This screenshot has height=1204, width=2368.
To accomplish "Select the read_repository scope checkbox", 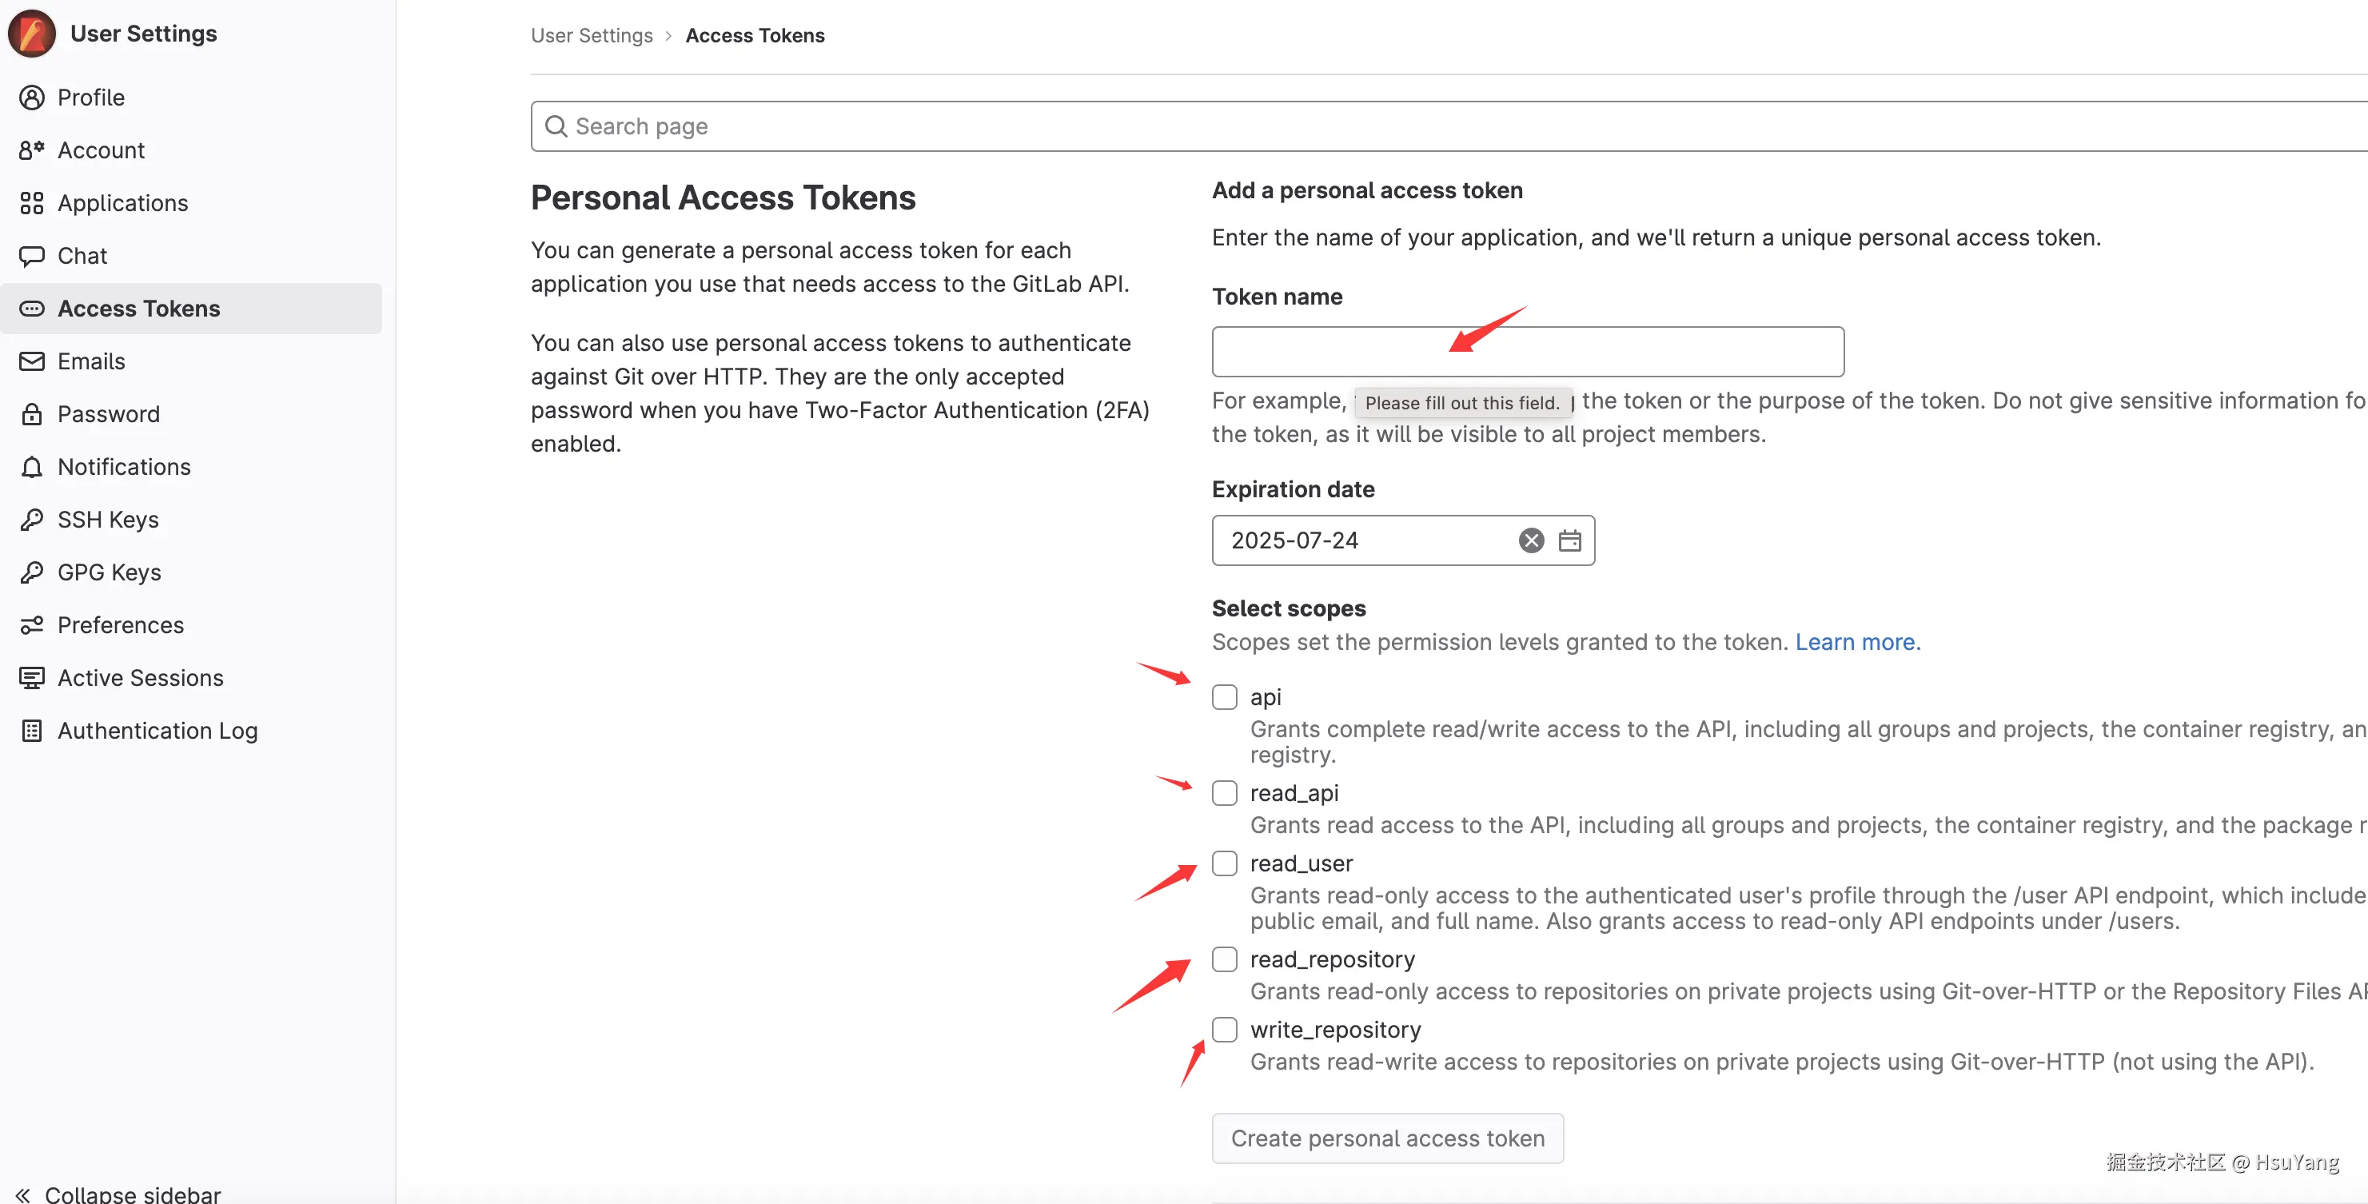I will tap(1223, 959).
